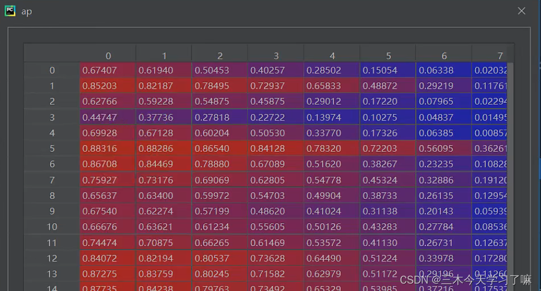Click cell with value 0.61234
The height and width of the screenshot is (291, 541).
click(220, 227)
